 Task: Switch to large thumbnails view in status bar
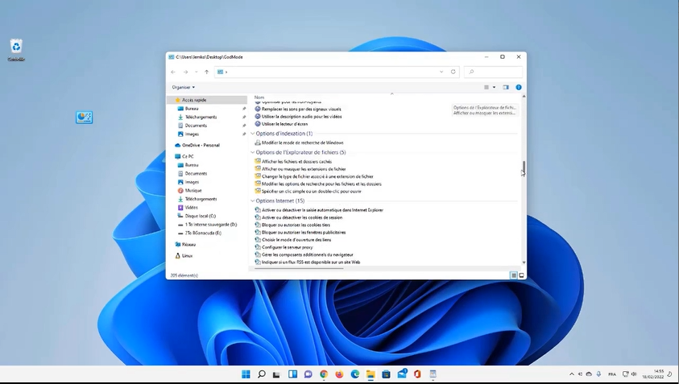[521, 275]
